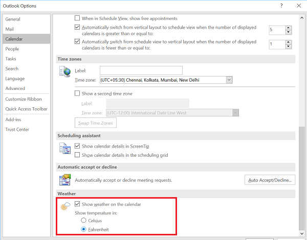Select the Celsius temperature option
307x240 pixels.
tap(84, 221)
